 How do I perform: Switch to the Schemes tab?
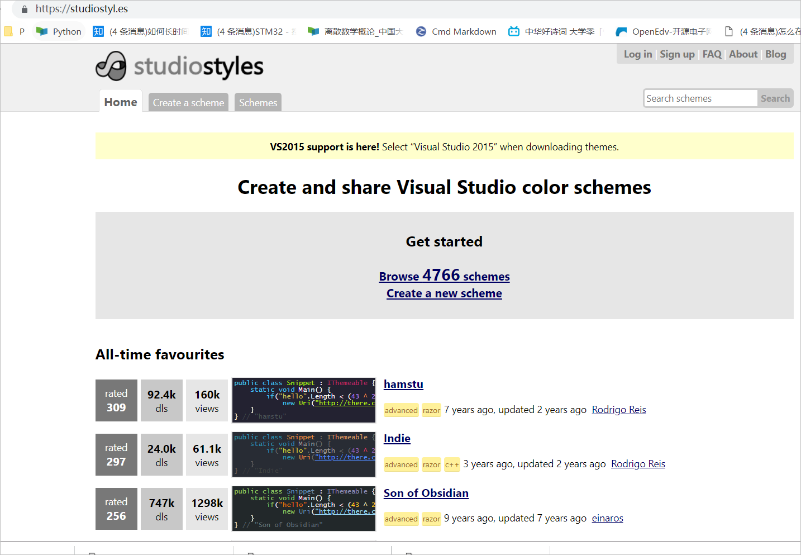pos(258,102)
